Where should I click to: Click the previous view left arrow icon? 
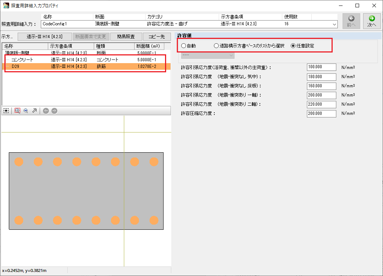(46, 110)
